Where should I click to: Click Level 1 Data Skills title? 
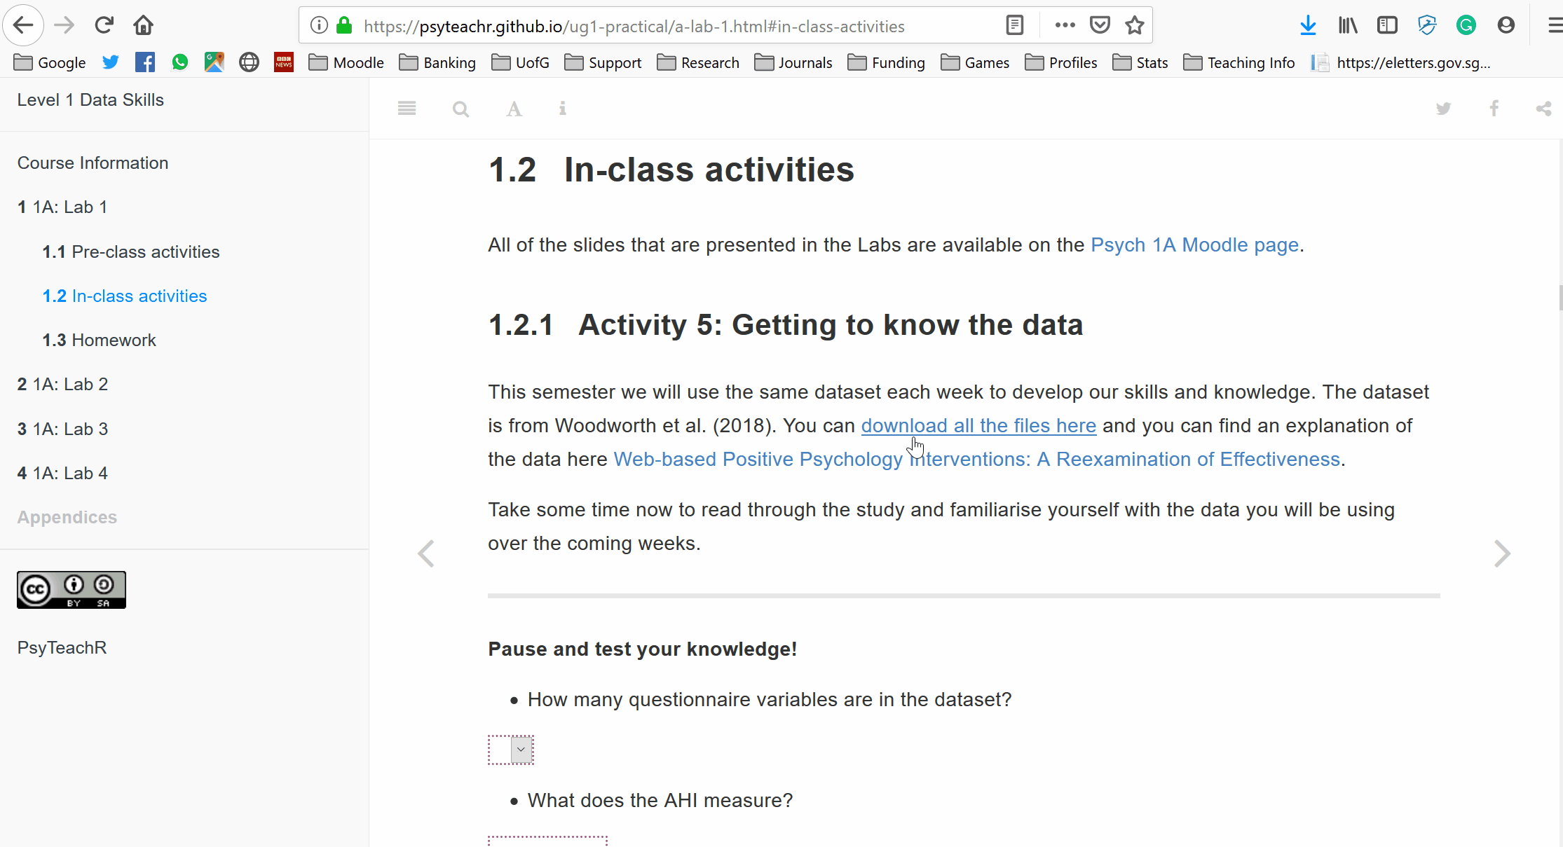90,99
